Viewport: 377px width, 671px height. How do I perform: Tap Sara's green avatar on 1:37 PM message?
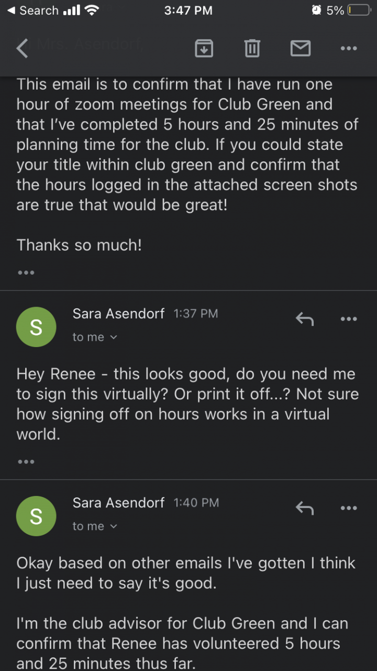[36, 327]
